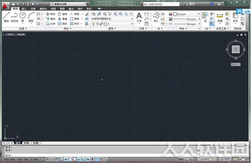This screenshot has height=163, width=251.
Task: Click the Offset triangle icon
Action: pos(87,24)
